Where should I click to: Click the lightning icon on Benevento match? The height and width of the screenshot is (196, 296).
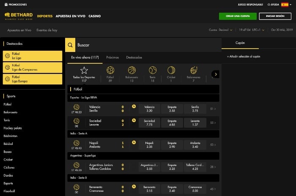(134, 187)
